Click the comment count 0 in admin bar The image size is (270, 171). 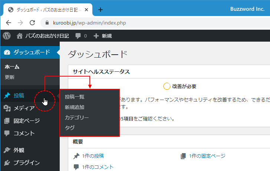tap(85, 36)
